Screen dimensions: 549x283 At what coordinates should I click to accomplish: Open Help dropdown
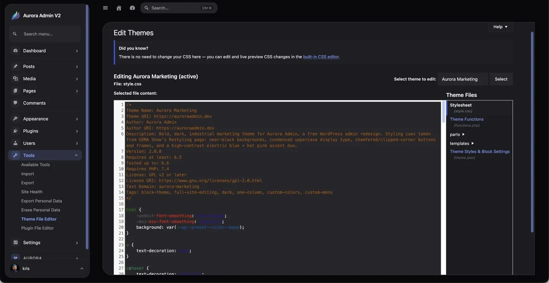[500, 27]
